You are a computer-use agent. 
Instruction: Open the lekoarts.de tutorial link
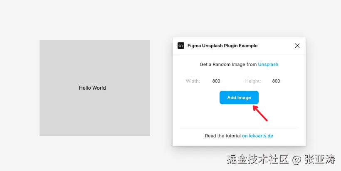[x=257, y=136]
